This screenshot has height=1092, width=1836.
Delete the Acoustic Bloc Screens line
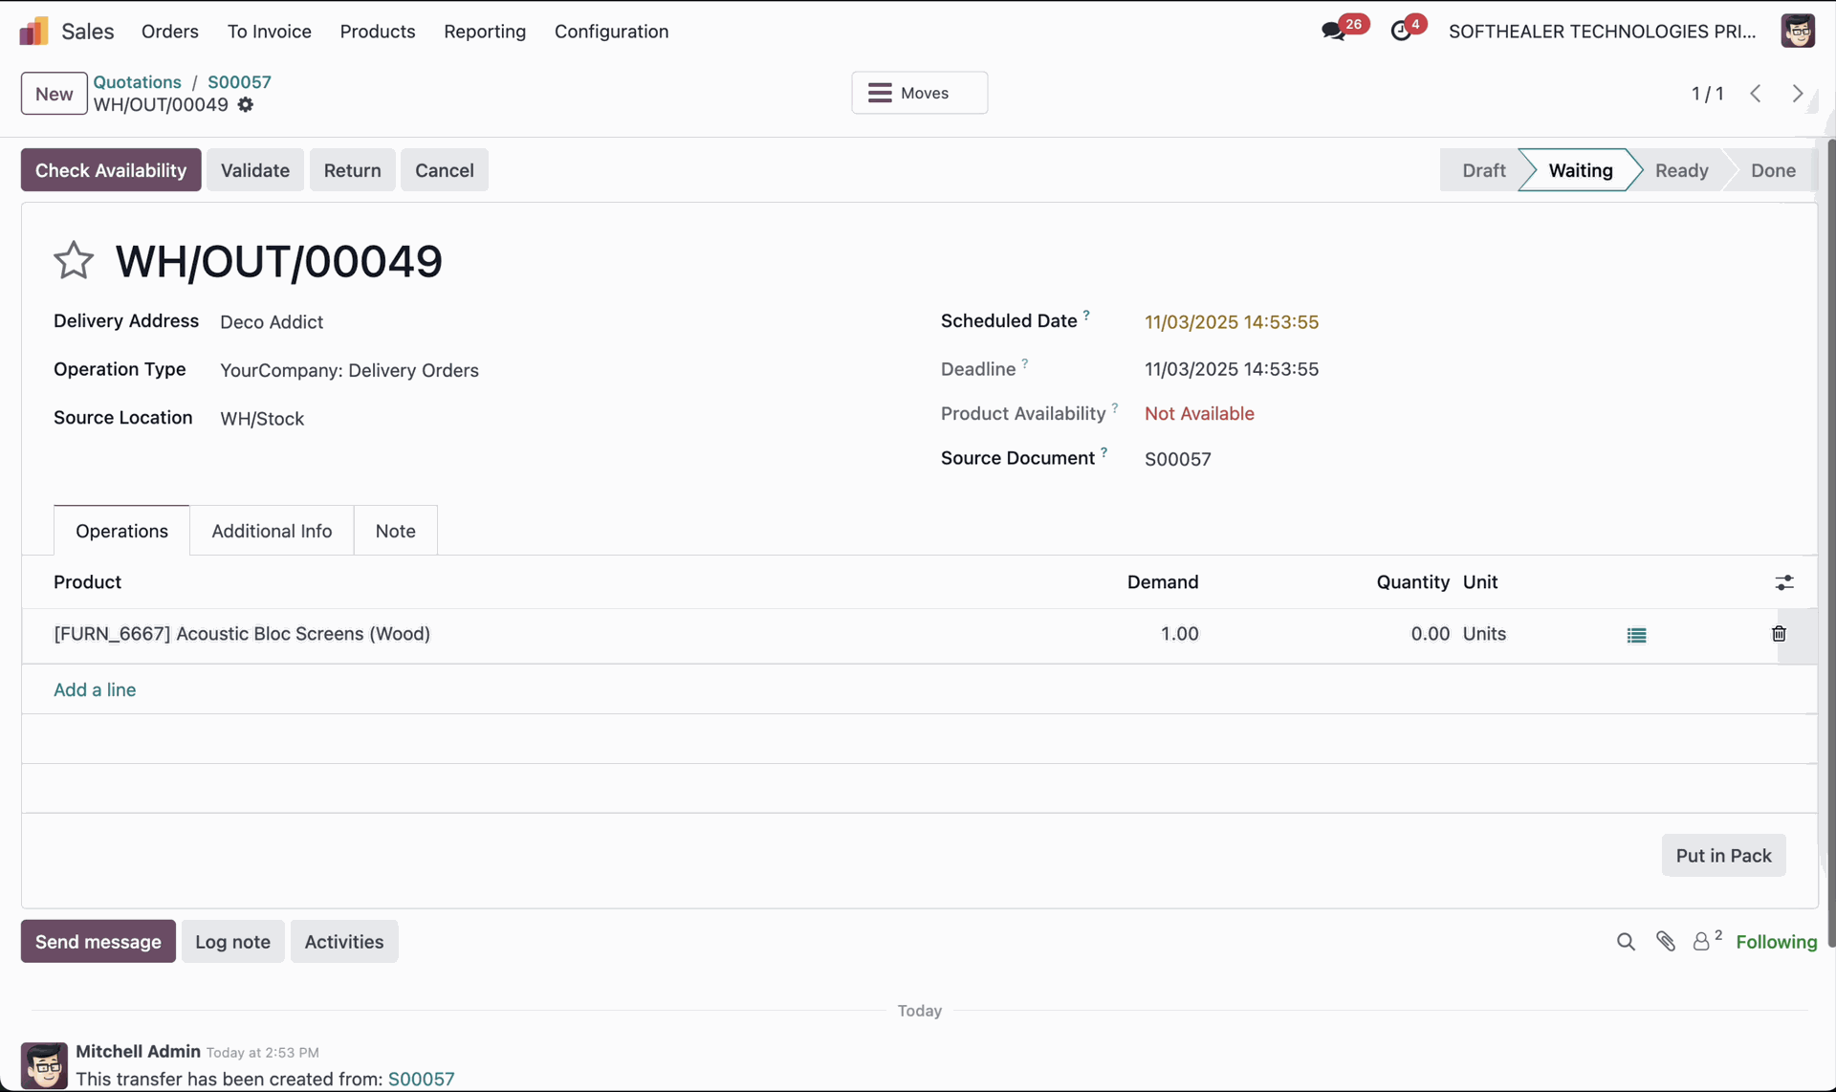(x=1779, y=634)
